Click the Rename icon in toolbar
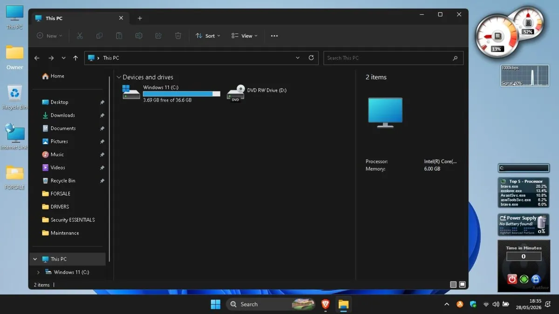Image resolution: width=559 pixels, height=314 pixels. (x=138, y=36)
